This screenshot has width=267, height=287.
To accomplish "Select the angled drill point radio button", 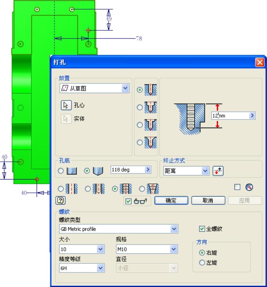I will tap(87, 171).
